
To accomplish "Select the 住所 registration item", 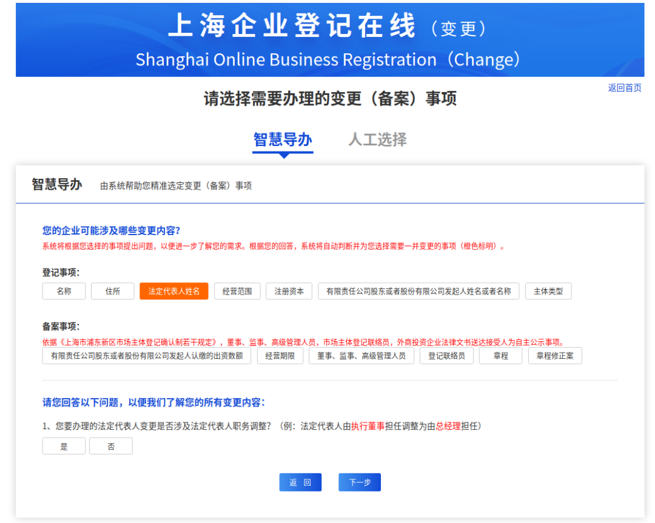I will click(x=113, y=291).
